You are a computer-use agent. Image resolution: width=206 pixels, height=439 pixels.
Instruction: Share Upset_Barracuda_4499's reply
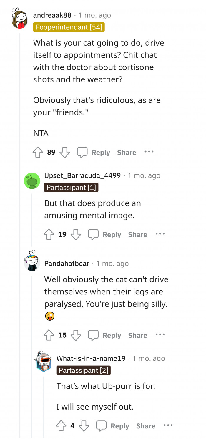tap(137, 234)
